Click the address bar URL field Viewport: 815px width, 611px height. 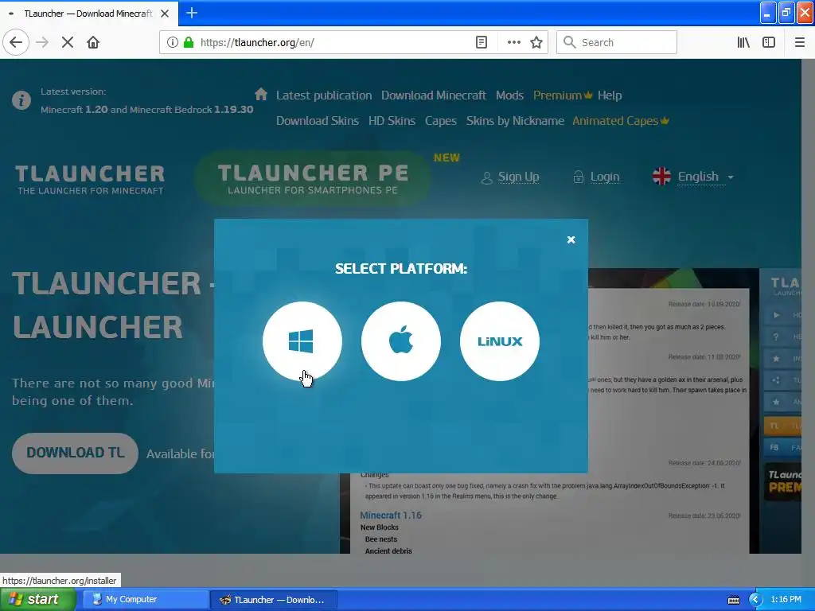tap(333, 42)
